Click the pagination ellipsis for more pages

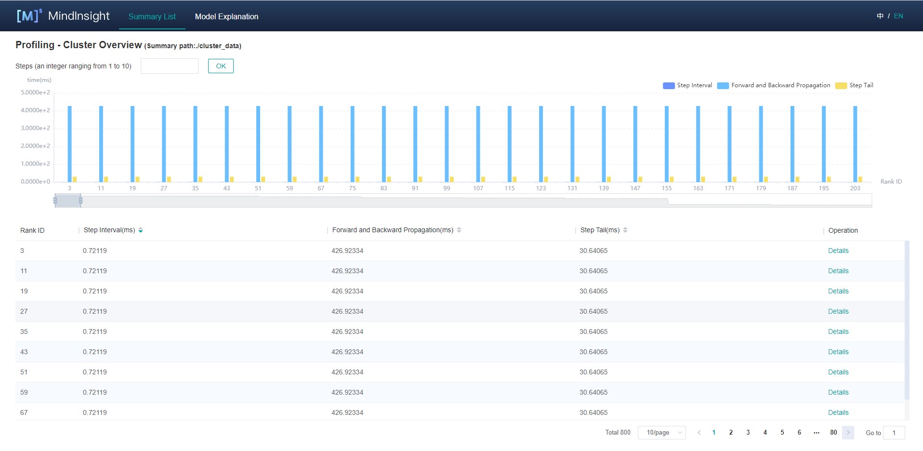816,433
